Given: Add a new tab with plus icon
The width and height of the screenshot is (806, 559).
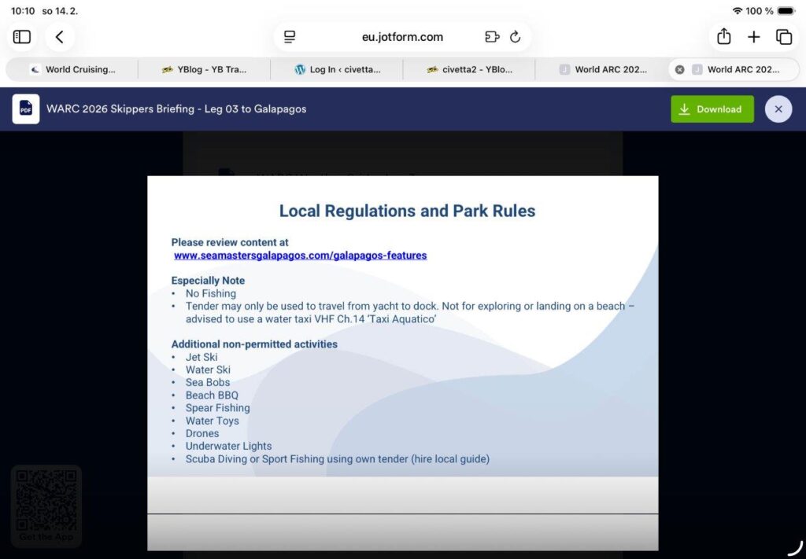Looking at the screenshot, I should pyautogui.click(x=753, y=37).
